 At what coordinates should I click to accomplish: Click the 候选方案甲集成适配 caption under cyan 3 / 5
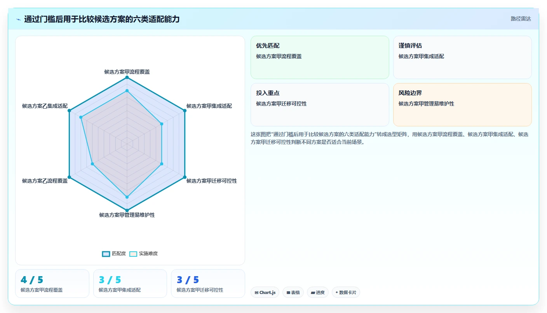click(120, 290)
